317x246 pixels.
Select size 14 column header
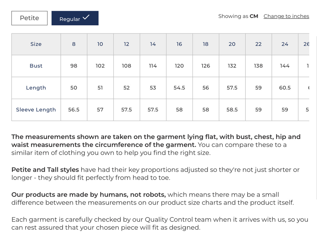click(153, 44)
